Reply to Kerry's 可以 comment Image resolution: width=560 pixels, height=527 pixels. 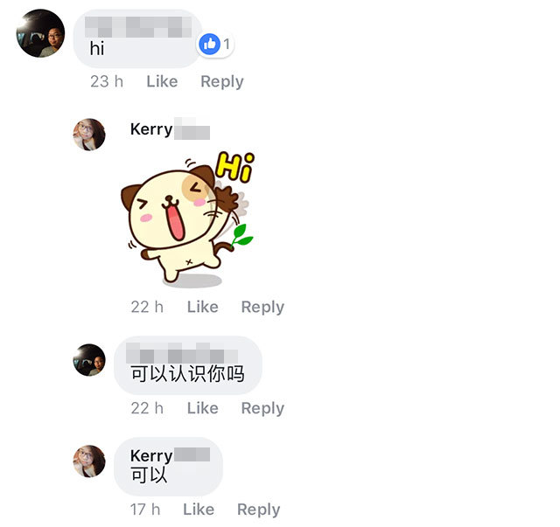point(259,510)
